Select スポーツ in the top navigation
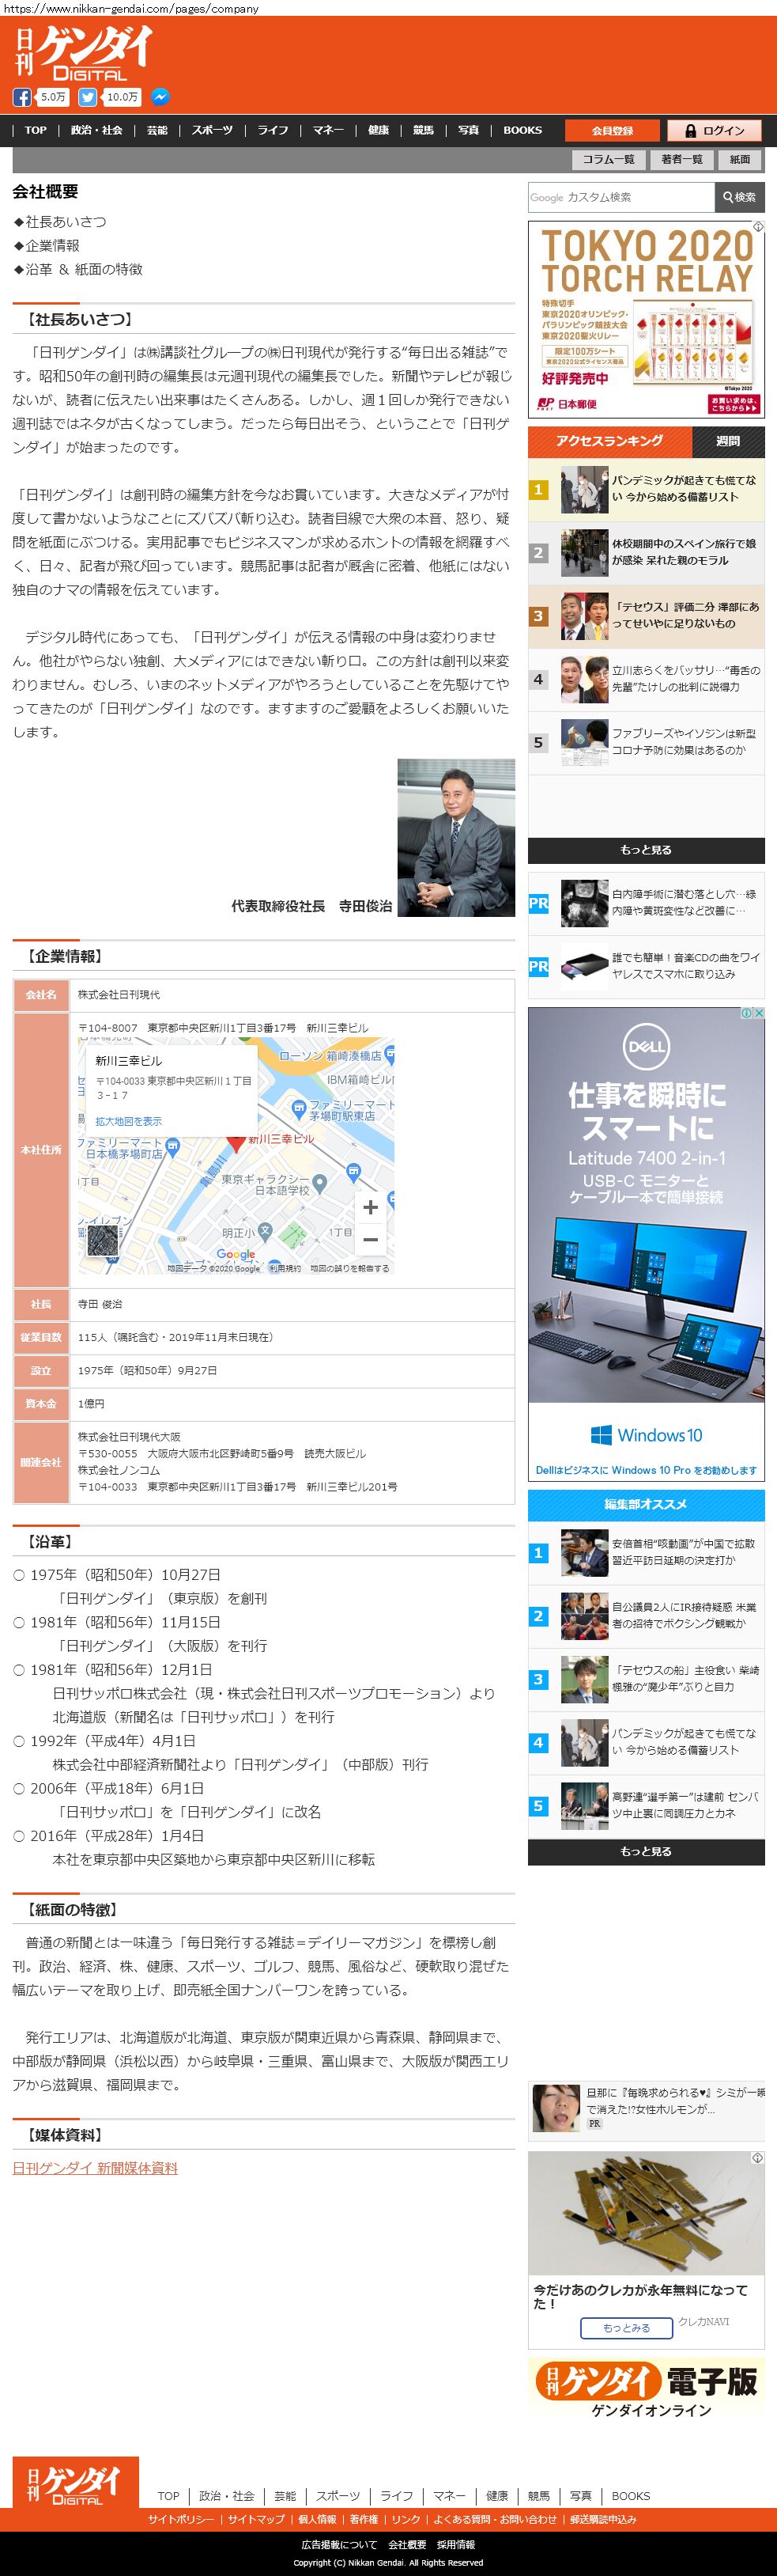777x2576 pixels. pos(212,130)
